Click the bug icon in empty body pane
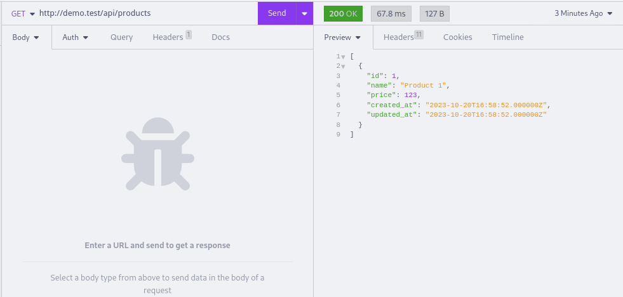The width and height of the screenshot is (623, 297). pos(157,154)
